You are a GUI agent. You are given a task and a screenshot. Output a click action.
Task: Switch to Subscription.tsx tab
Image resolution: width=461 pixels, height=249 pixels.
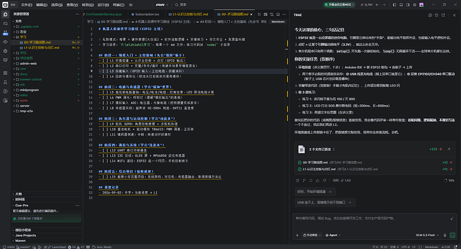click(147, 14)
